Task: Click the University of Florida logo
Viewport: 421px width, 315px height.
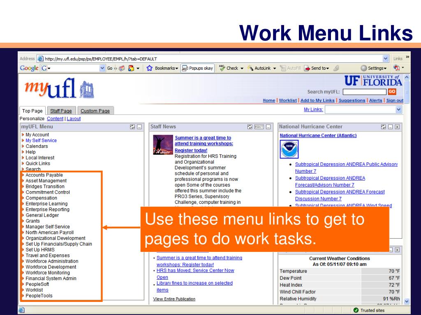Action: [373, 80]
